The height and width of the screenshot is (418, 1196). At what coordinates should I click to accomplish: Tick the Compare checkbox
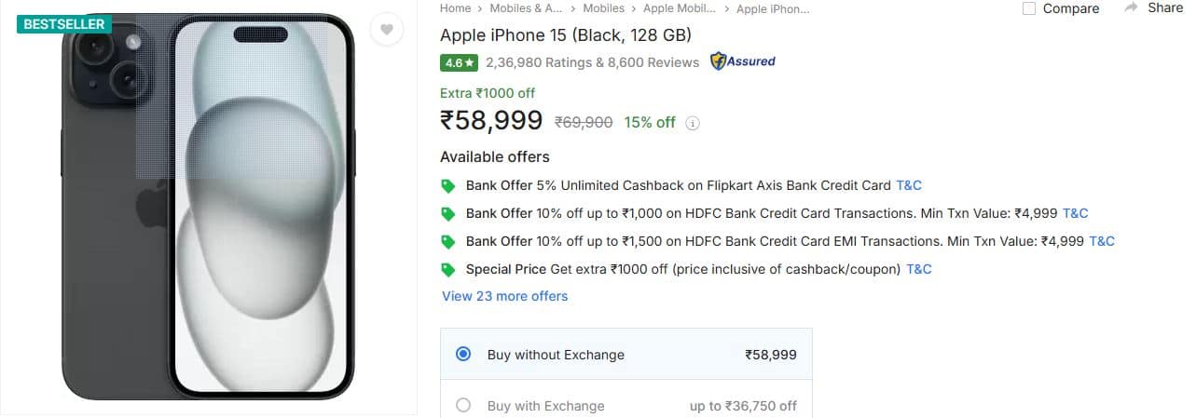[x=1029, y=8]
